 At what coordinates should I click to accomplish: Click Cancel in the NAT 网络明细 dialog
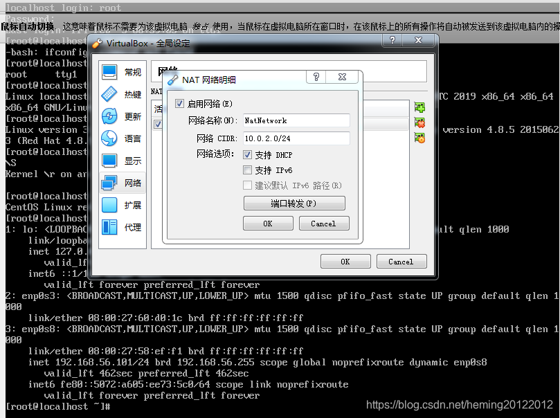(x=324, y=224)
